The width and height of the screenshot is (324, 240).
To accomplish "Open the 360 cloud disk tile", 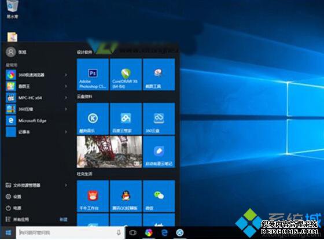I will (159, 119).
